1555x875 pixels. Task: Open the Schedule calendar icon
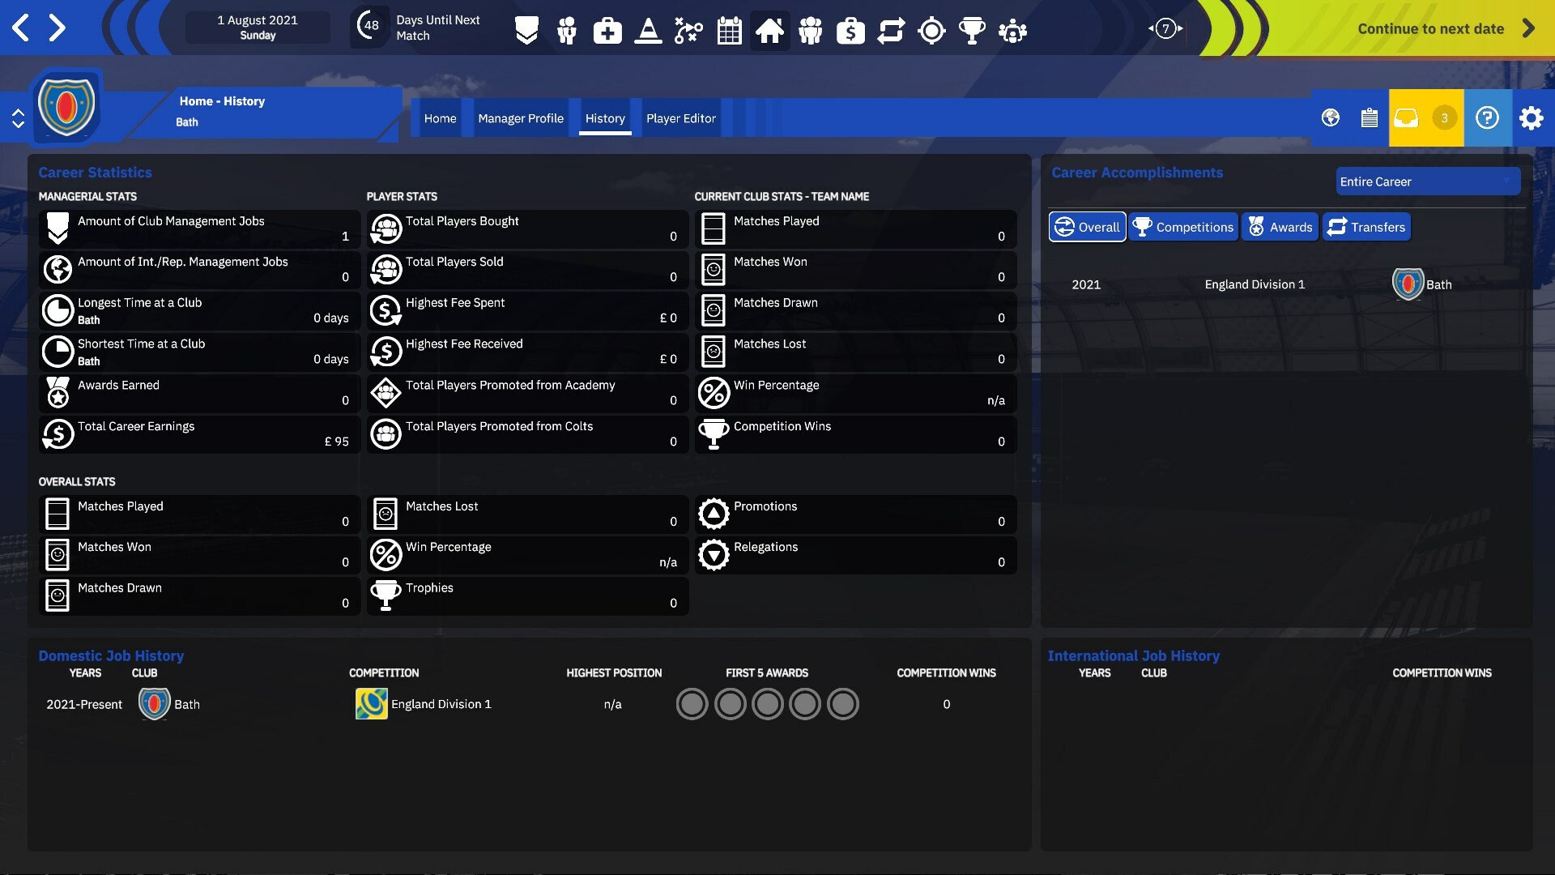(729, 30)
